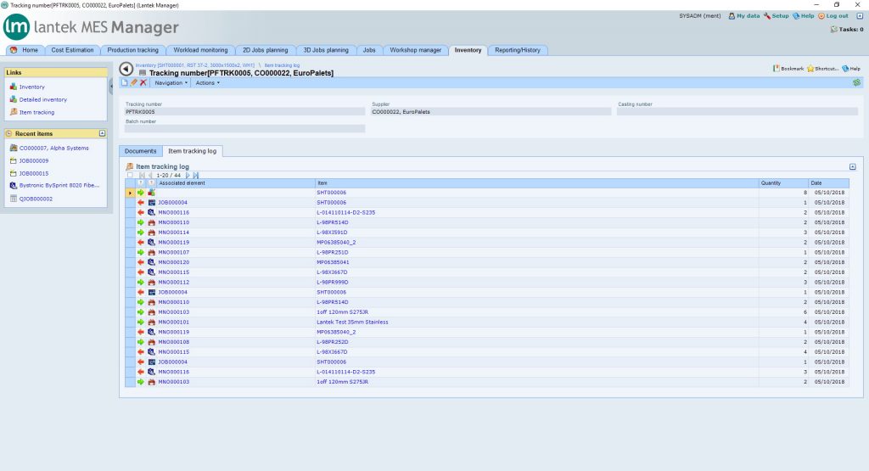Click the Log out icon

click(x=821, y=16)
